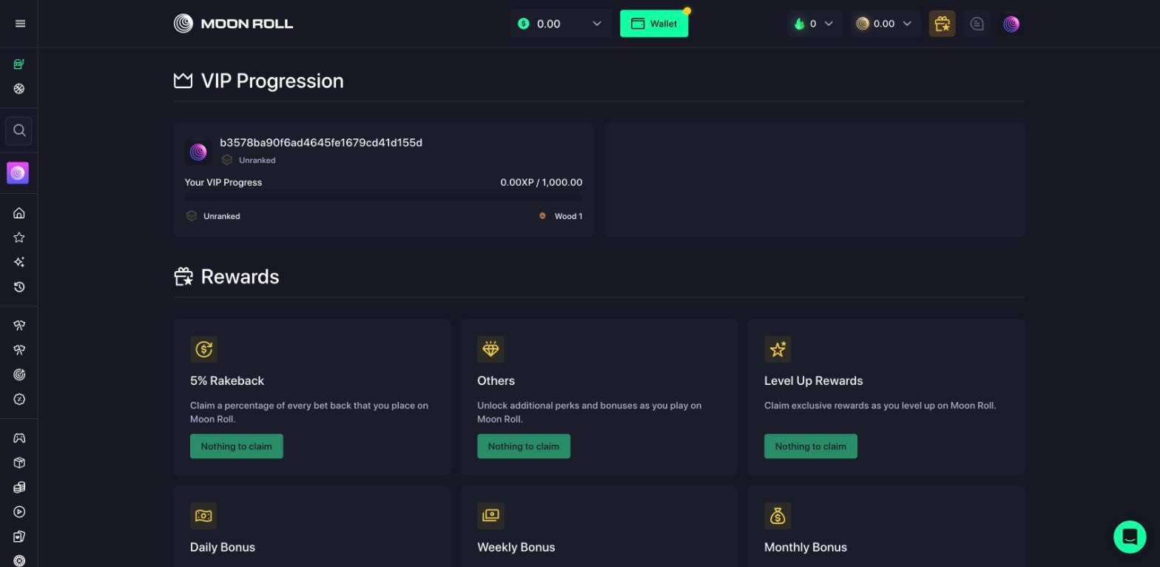Click the Weekly Bonus cash icon
Image resolution: width=1160 pixels, height=567 pixels.
tap(490, 516)
